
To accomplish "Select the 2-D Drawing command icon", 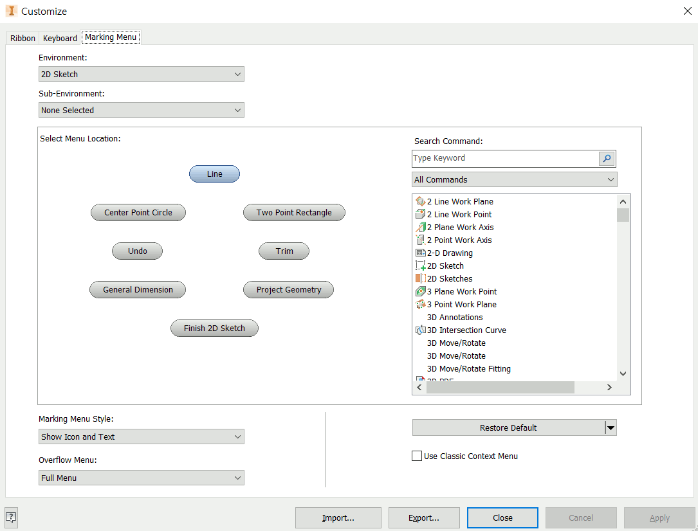I will tap(421, 253).
